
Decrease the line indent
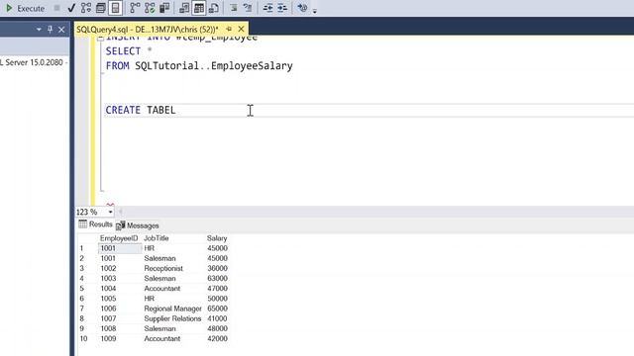tap(267, 8)
